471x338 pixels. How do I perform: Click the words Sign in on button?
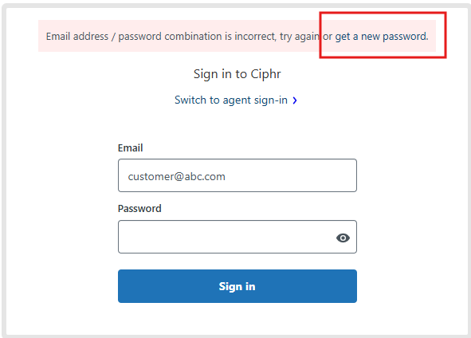[x=237, y=287]
